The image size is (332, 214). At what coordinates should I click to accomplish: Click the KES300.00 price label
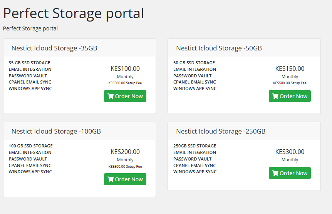[x=290, y=152]
